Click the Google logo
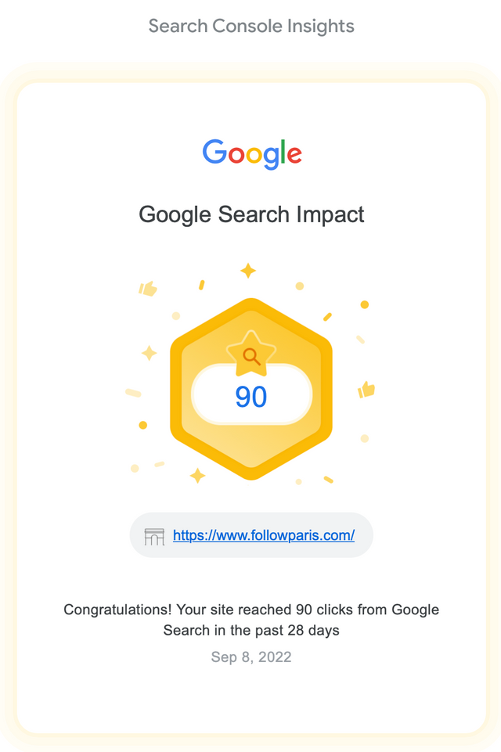Screen dimensions: 501x752 (251, 154)
